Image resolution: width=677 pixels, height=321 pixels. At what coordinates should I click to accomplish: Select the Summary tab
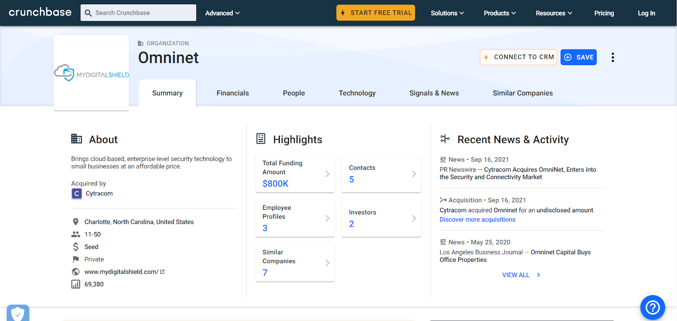pyautogui.click(x=168, y=93)
